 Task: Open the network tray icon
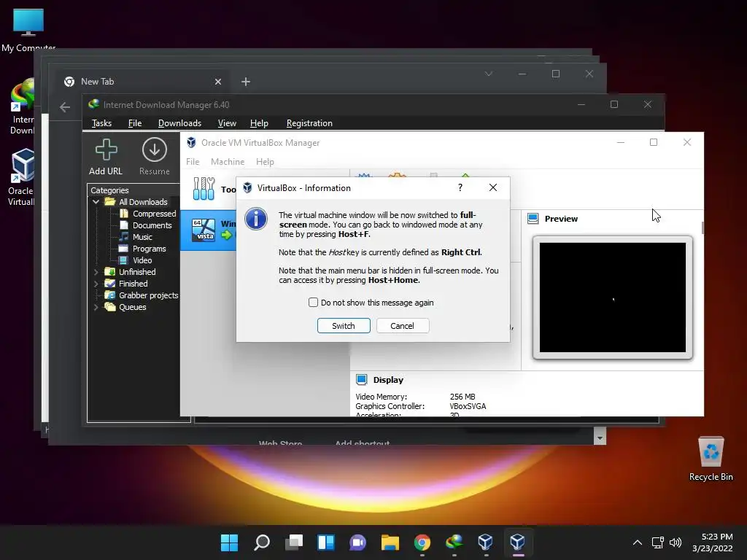pos(658,542)
